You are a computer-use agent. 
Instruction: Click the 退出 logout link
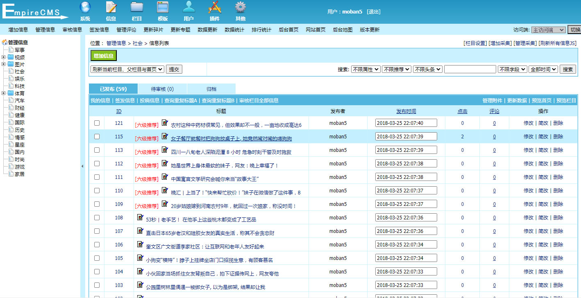coord(373,12)
